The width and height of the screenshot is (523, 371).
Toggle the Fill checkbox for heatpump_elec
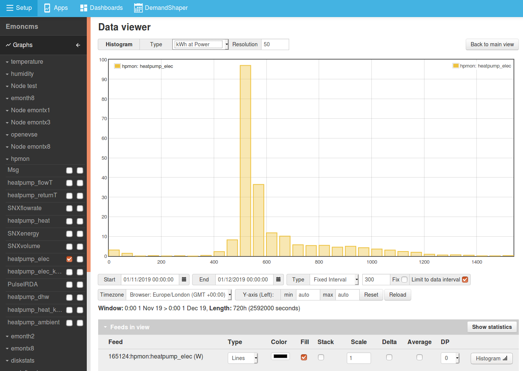304,357
